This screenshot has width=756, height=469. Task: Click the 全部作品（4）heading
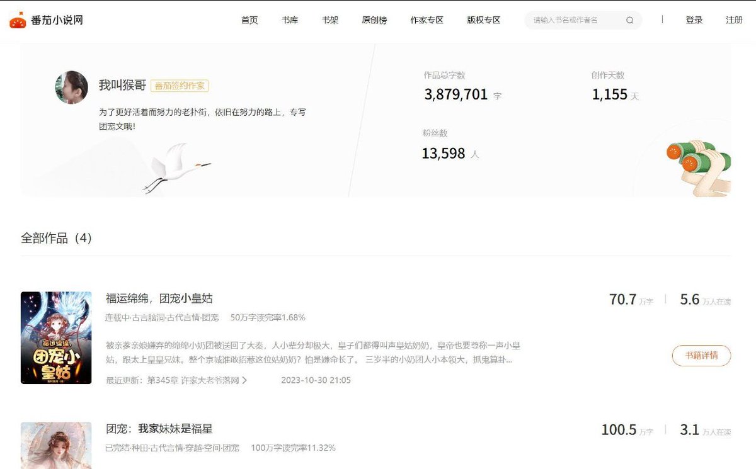coord(57,239)
